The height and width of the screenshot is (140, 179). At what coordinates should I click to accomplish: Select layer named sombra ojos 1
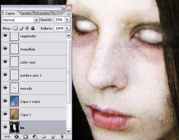[x=31, y=76]
